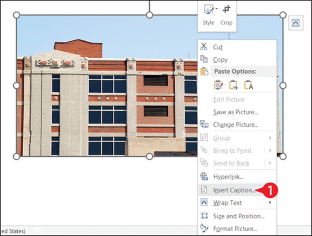
Task: Choose Keep Source Formatting paste option
Action: (219, 85)
